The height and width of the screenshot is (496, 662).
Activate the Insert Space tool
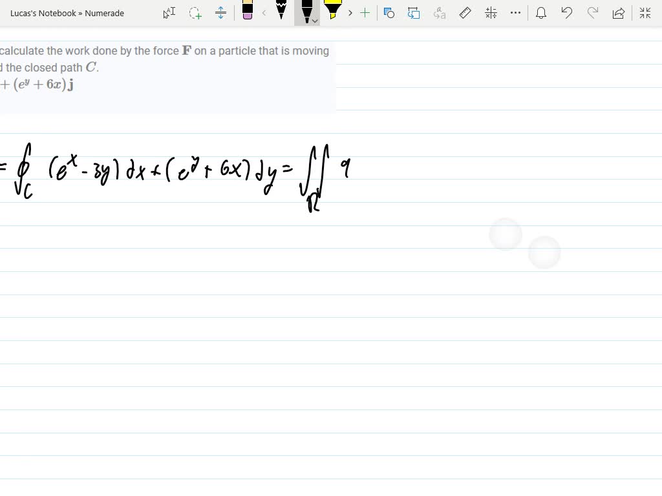[x=220, y=13]
